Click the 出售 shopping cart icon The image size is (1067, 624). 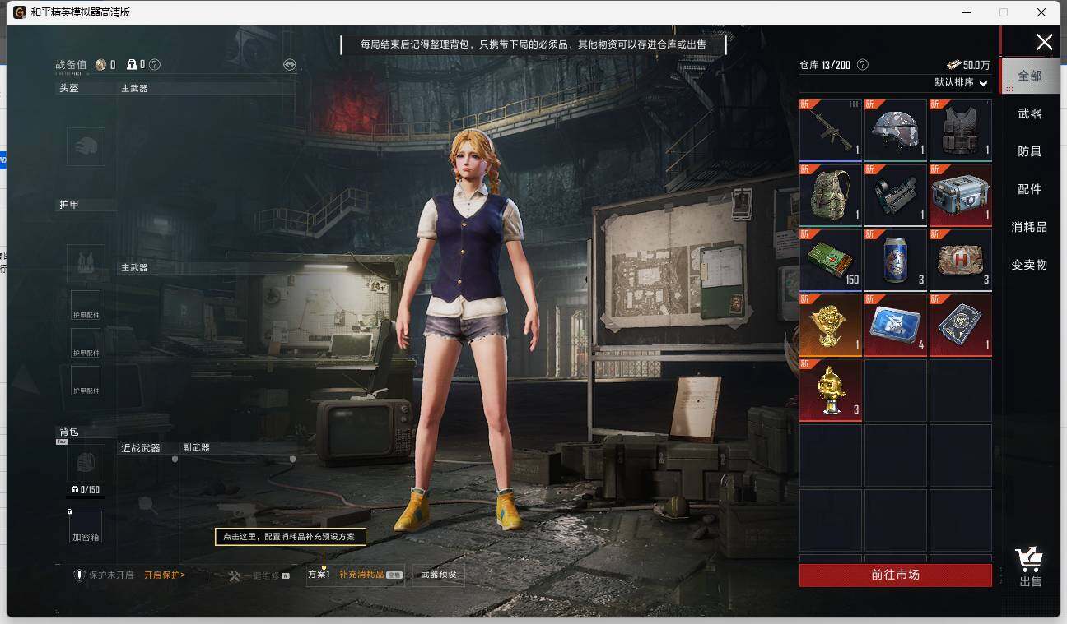(1029, 567)
